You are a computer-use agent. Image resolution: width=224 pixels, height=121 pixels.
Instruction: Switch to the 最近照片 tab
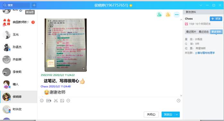[x=191, y=32]
